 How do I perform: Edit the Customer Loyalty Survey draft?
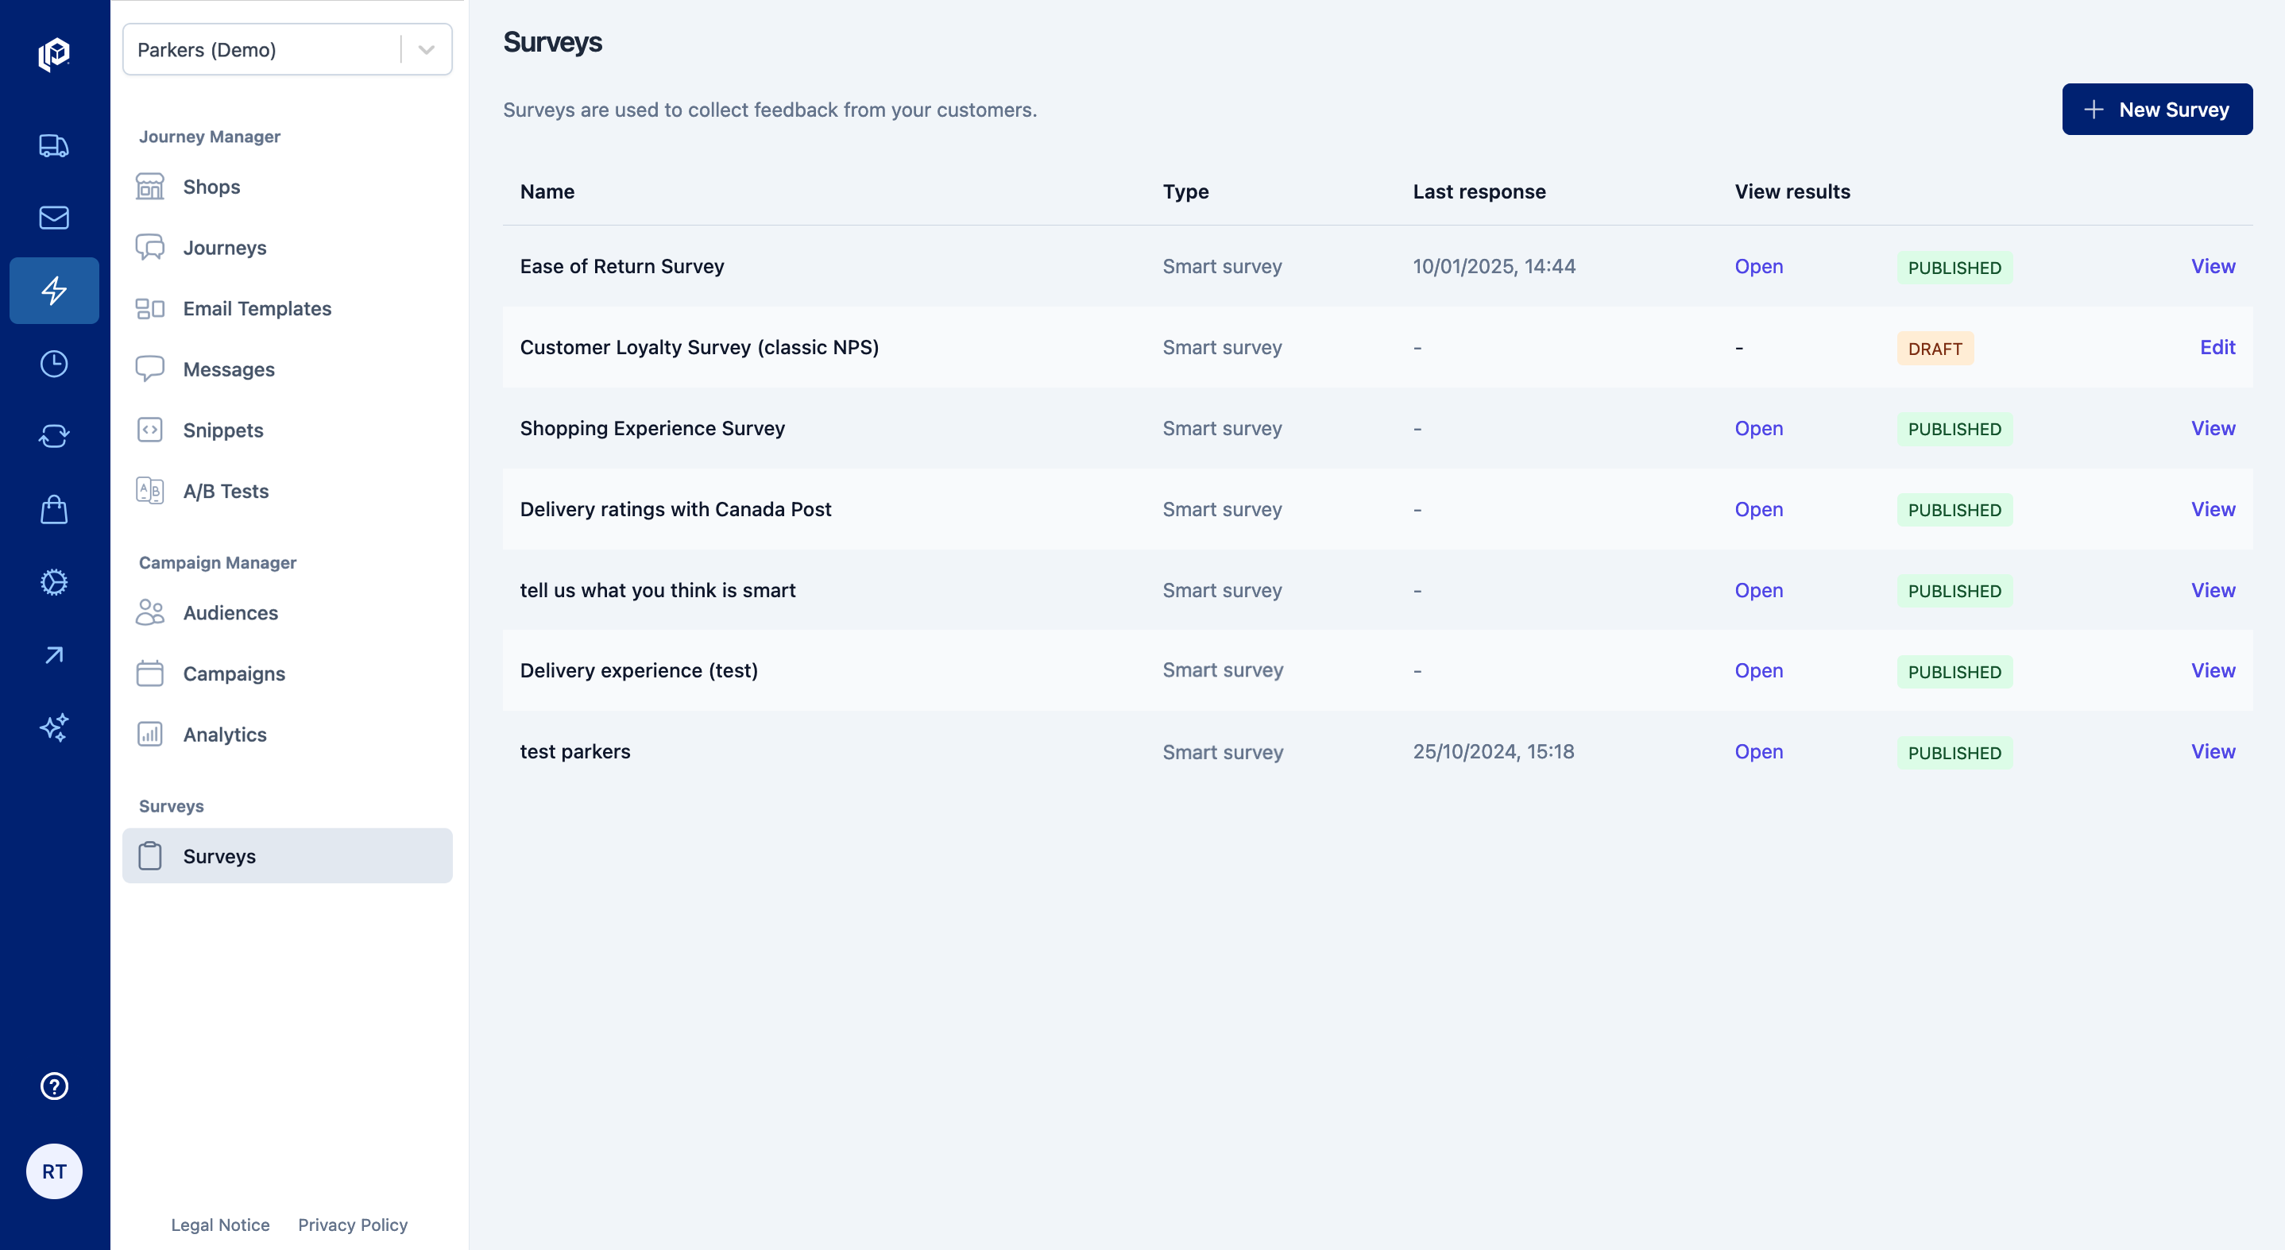point(2217,348)
